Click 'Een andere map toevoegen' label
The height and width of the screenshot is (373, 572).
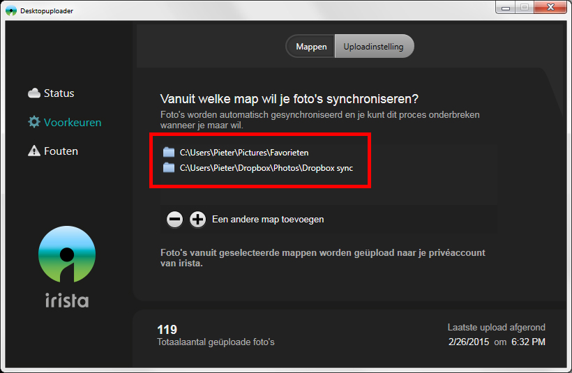pos(268,220)
